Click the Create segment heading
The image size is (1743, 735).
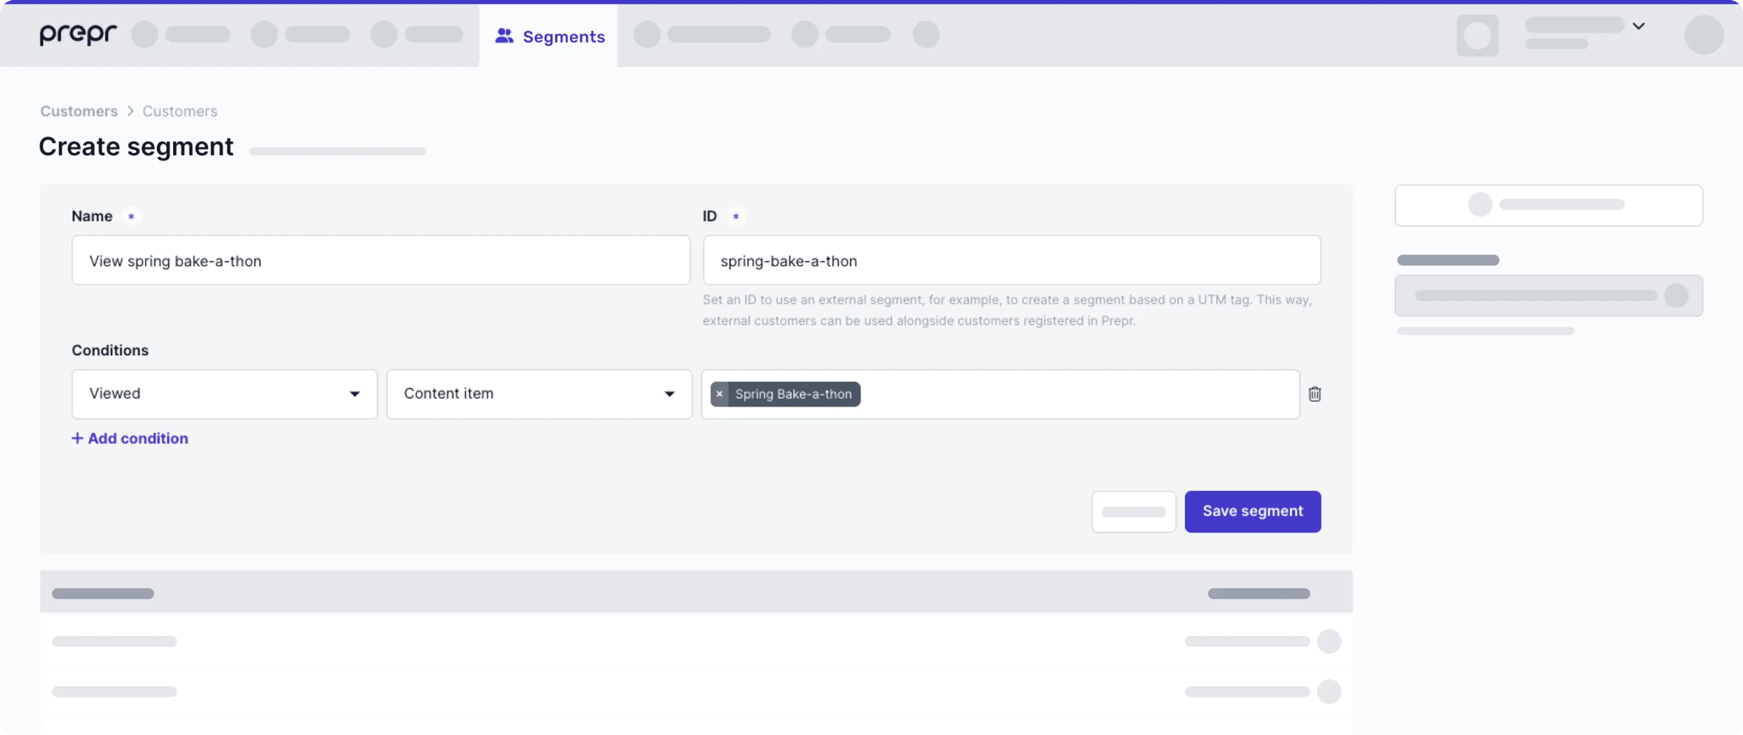pyautogui.click(x=136, y=147)
